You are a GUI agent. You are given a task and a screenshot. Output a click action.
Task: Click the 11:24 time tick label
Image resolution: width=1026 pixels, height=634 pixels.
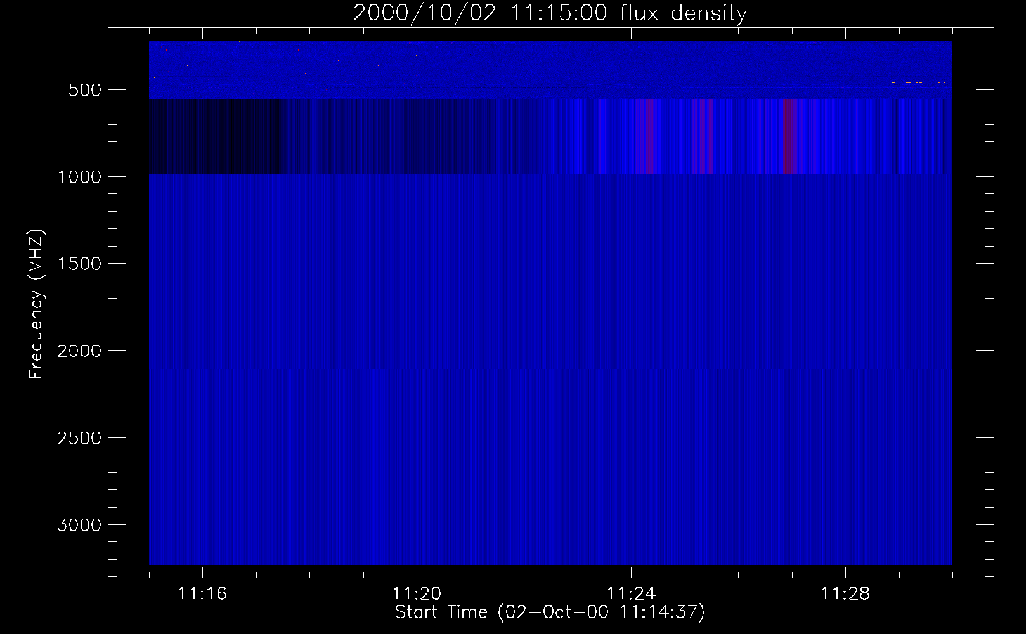pyautogui.click(x=631, y=594)
